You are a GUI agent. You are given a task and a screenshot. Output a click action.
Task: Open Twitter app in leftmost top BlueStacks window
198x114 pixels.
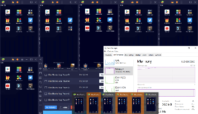(x=30, y=20)
